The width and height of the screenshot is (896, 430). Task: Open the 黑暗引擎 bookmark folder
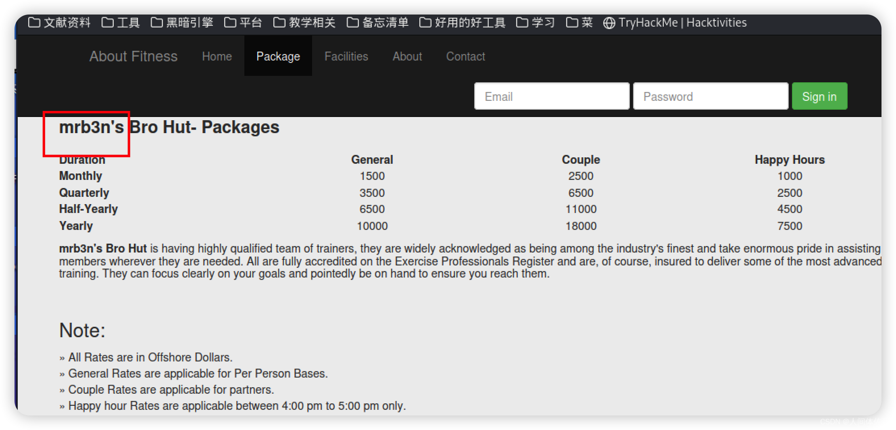coord(182,23)
